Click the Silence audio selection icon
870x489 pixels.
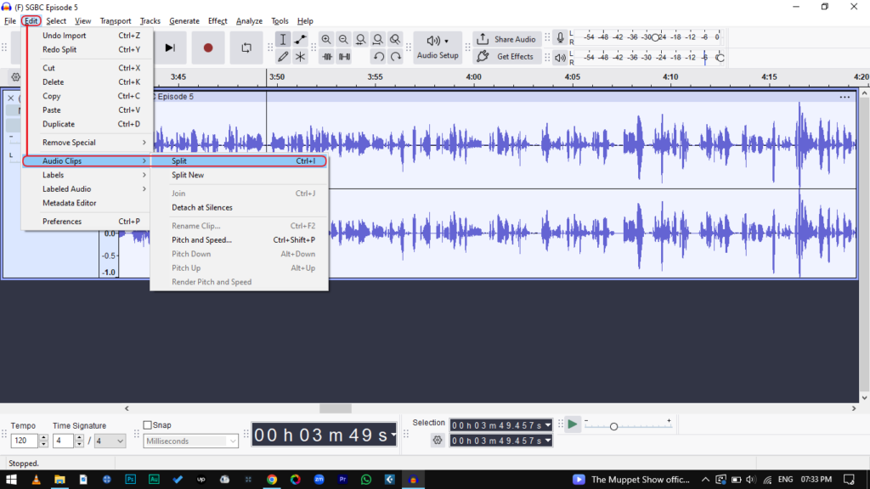point(344,57)
